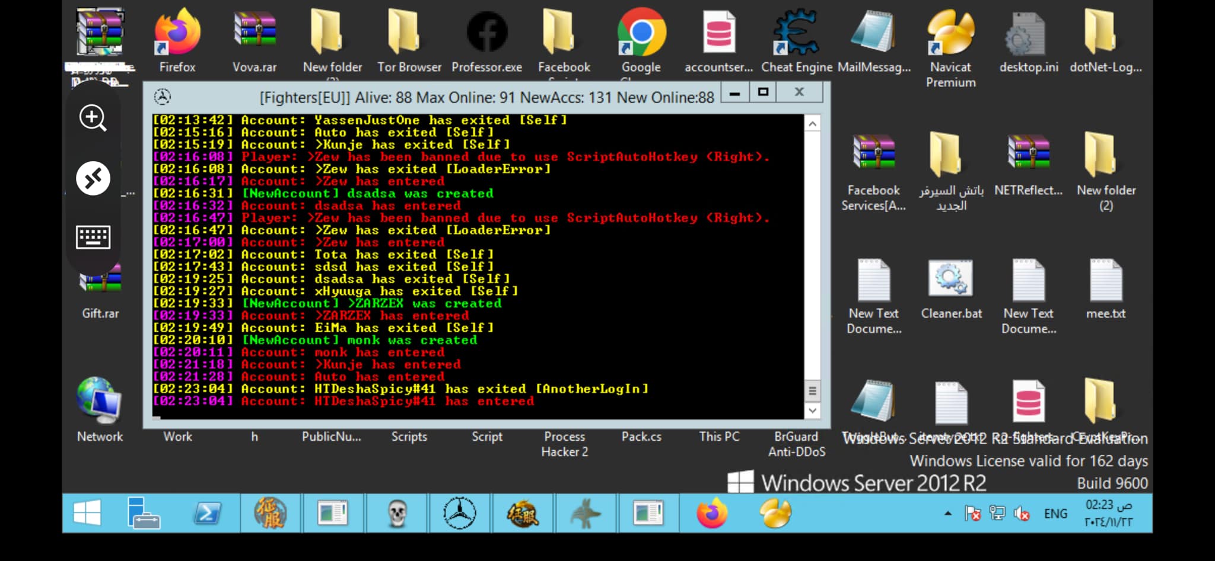
Task: Click the console scrollbar up arrow
Action: pos(812,124)
